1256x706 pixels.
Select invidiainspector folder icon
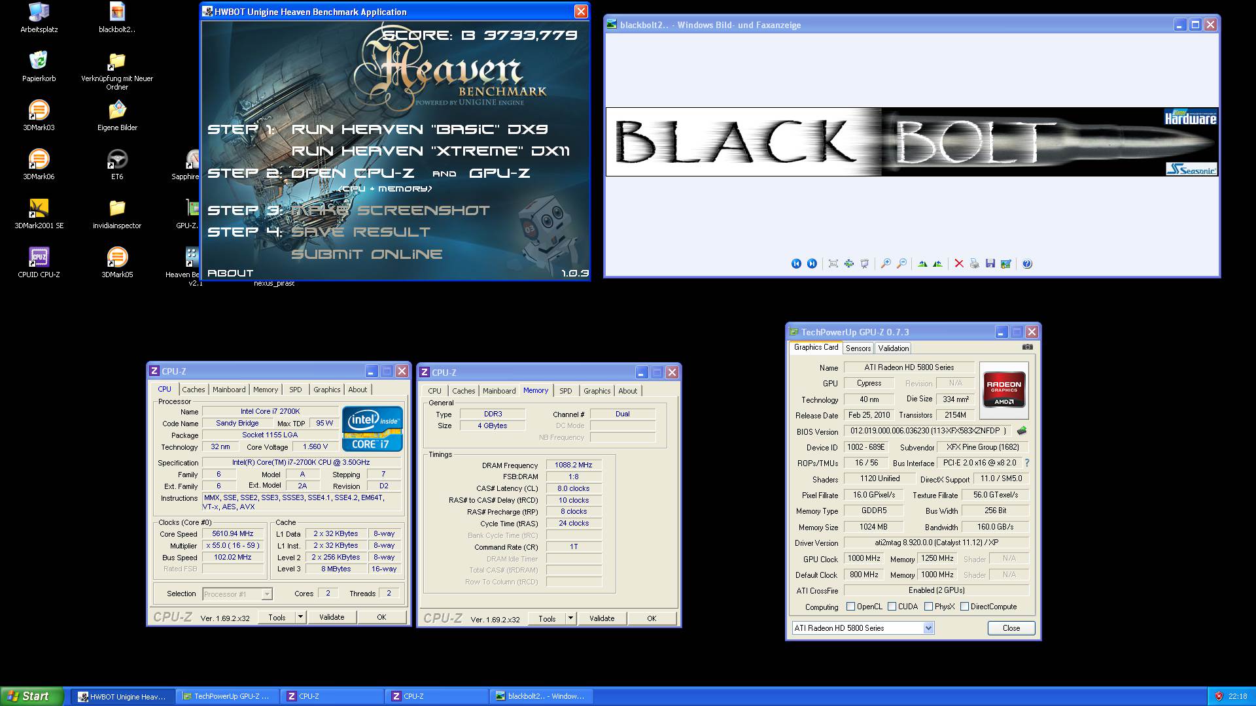(117, 214)
